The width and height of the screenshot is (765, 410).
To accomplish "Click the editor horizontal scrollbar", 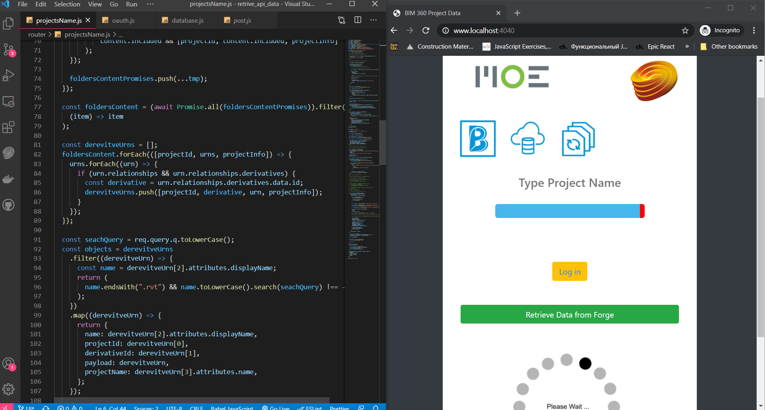I will coord(192,400).
